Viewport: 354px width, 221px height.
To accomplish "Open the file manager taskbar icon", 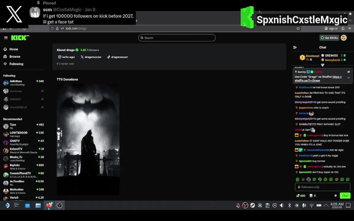I will (38, 205).
